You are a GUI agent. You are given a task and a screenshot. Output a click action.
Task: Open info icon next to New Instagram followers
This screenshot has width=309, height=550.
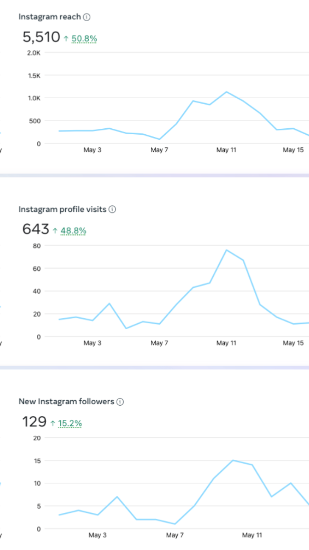[x=120, y=402]
